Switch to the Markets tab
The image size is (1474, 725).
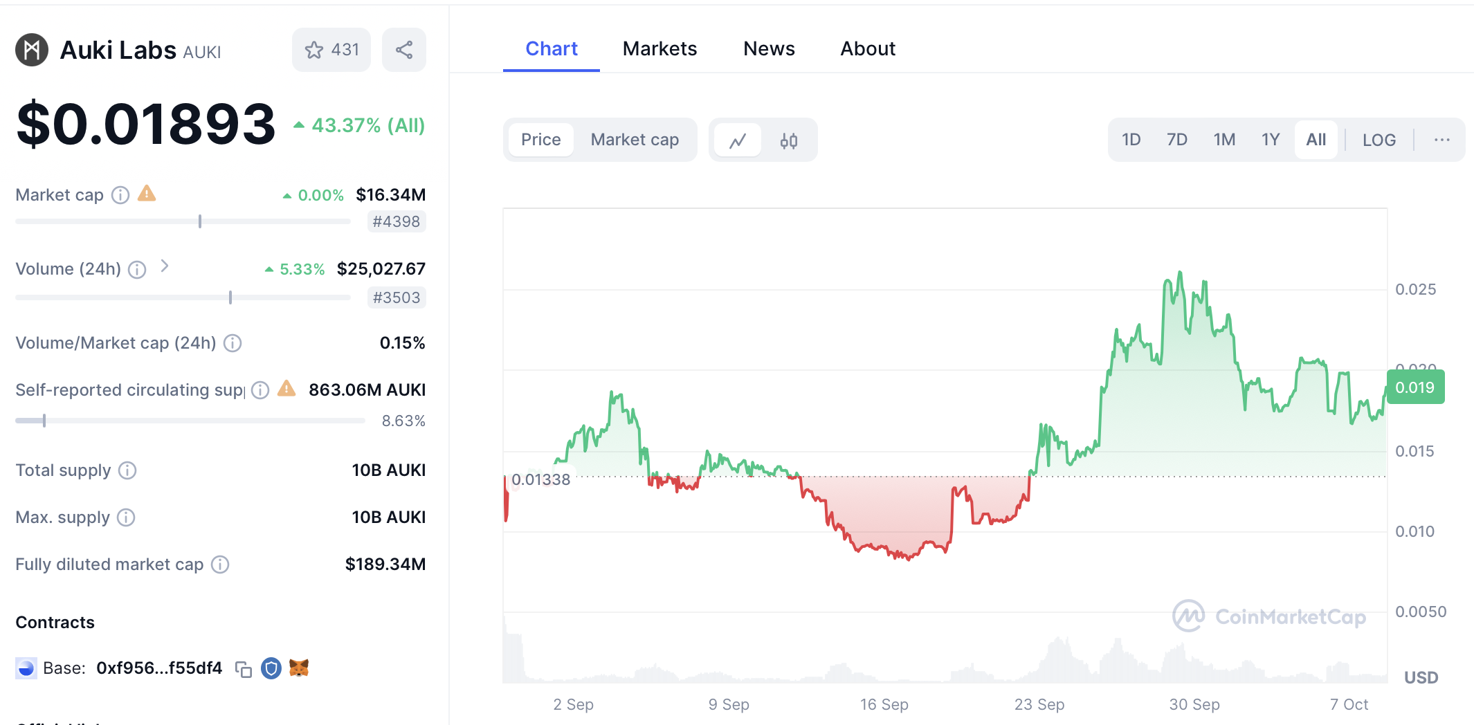tap(659, 48)
